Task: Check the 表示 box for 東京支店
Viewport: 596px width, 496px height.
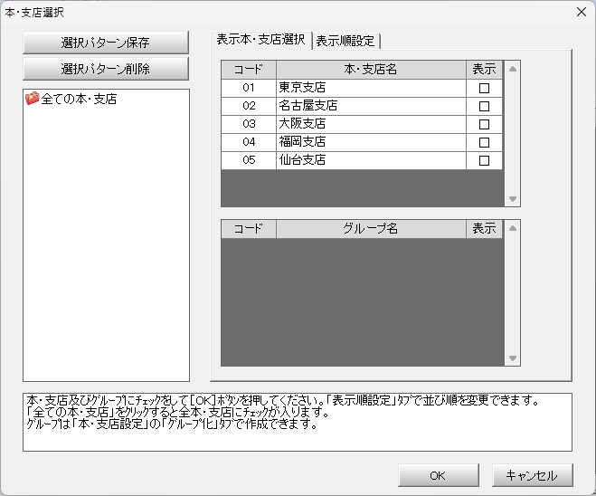Action: pos(484,88)
